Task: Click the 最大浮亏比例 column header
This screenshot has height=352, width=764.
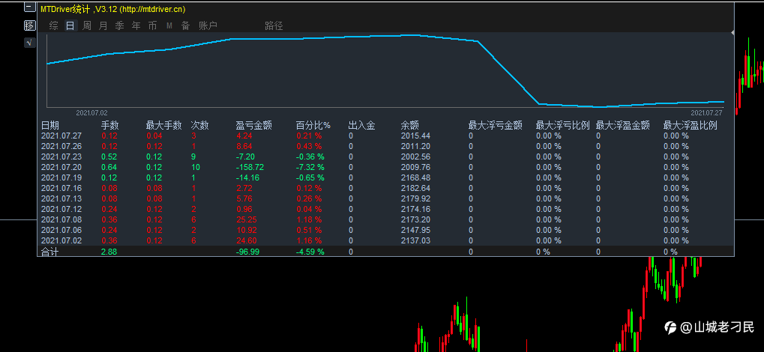Action: click(x=563, y=126)
